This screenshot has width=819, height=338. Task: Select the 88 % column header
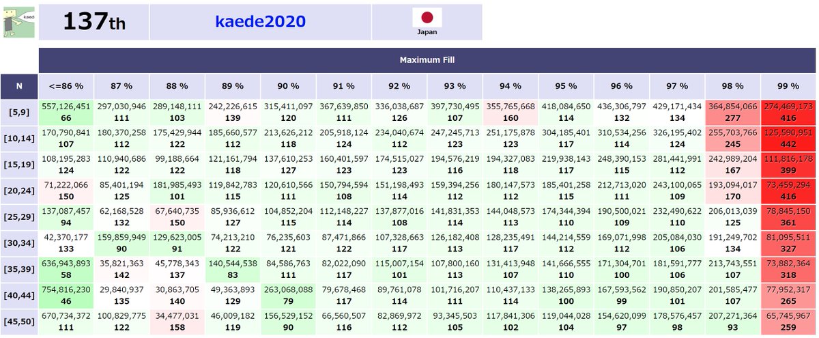177,86
